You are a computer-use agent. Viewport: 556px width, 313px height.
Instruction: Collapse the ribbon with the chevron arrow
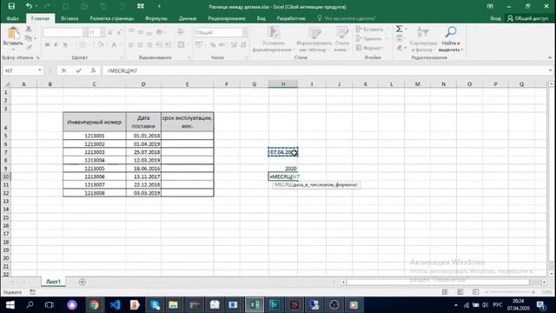click(550, 57)
